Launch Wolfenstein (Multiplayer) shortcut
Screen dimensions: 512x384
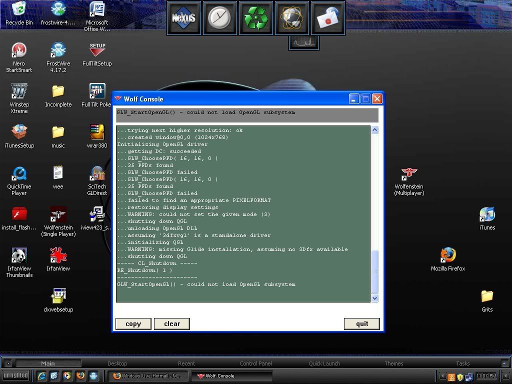409,180
